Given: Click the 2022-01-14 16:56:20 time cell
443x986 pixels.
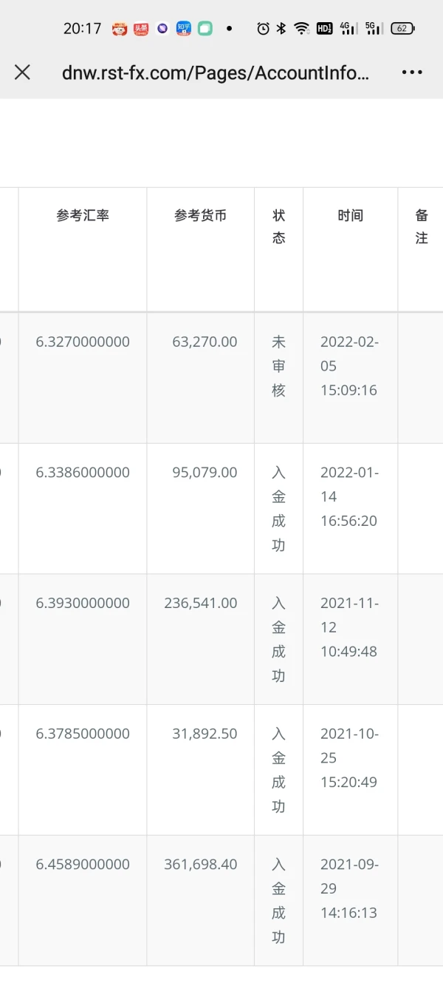Looking at the screenshot, I should point(349,496).
